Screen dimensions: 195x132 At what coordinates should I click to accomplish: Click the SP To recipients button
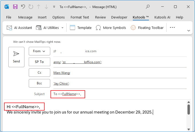tap(39, 62)
